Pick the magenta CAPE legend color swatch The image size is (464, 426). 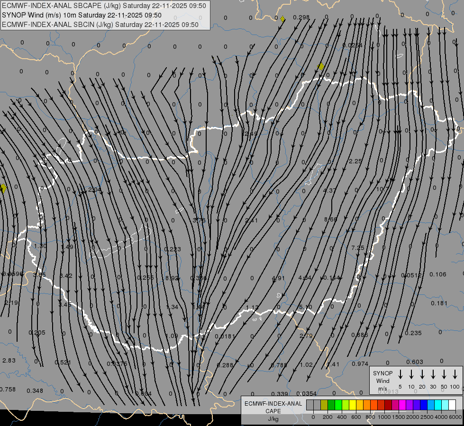[x=402, y=405]
